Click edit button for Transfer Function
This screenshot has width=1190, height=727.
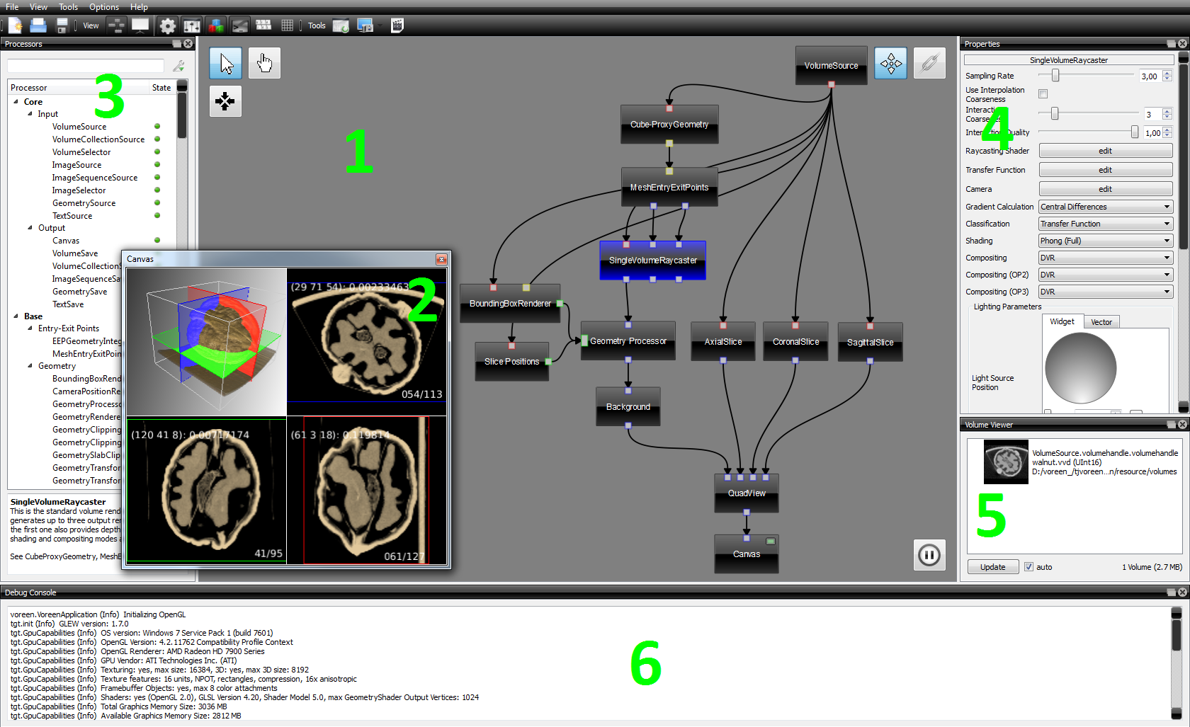click(1105, 170)
